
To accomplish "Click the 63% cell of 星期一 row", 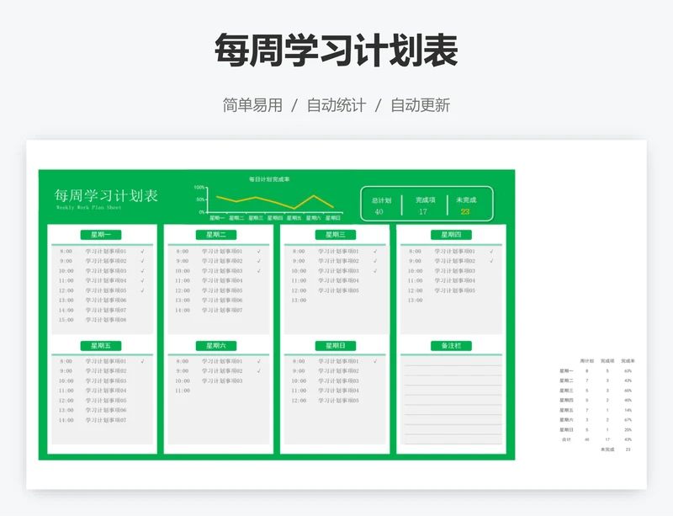I will [x=628, y=370].
